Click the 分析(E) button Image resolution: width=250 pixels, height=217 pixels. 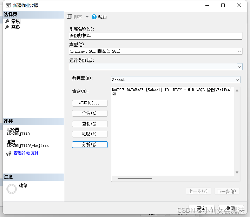[90, 144]
